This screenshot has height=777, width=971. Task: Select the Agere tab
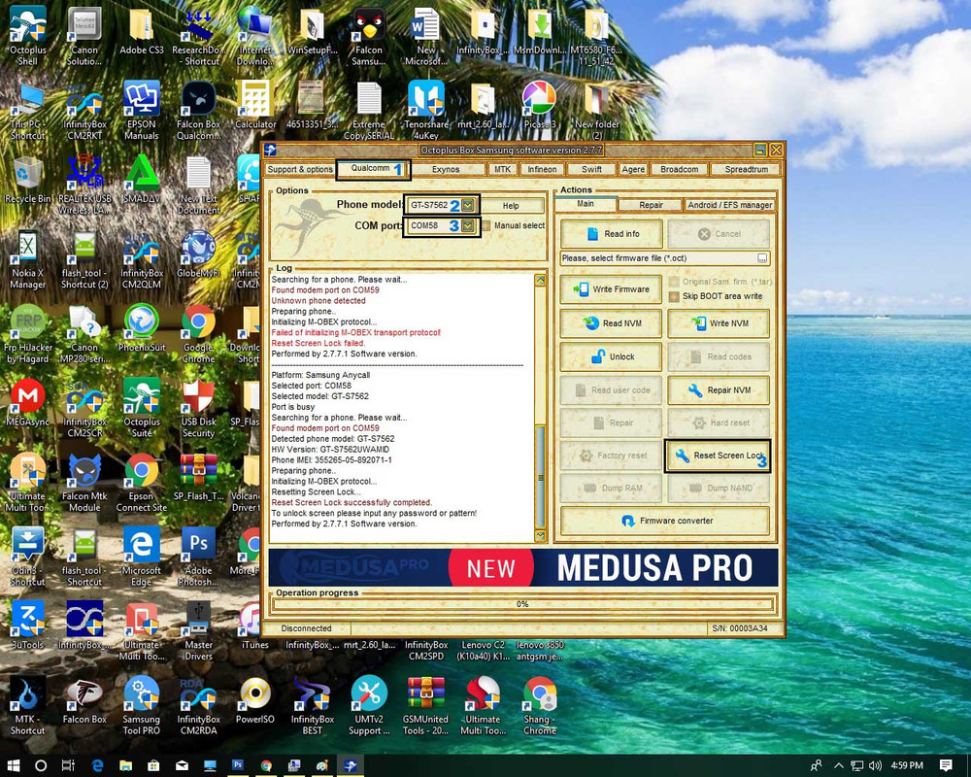pos(633,169)
